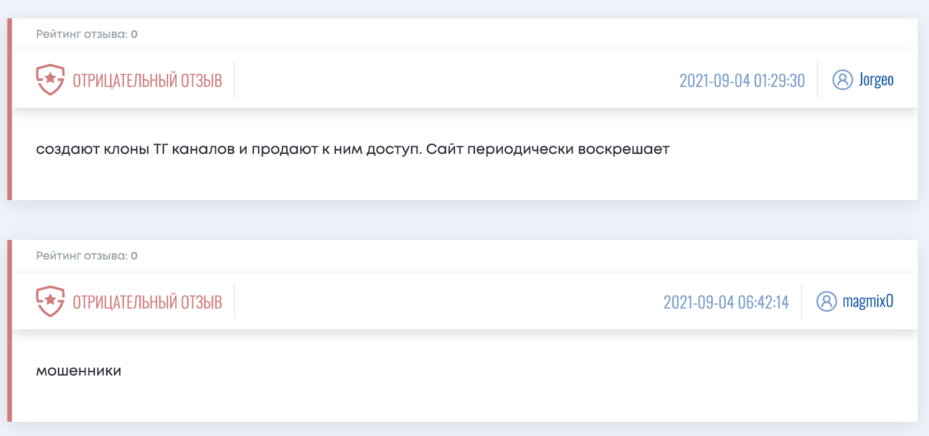929x436 pixels.
Task: Click the red left bar of magmix0's review
Action: coord(9,330)
